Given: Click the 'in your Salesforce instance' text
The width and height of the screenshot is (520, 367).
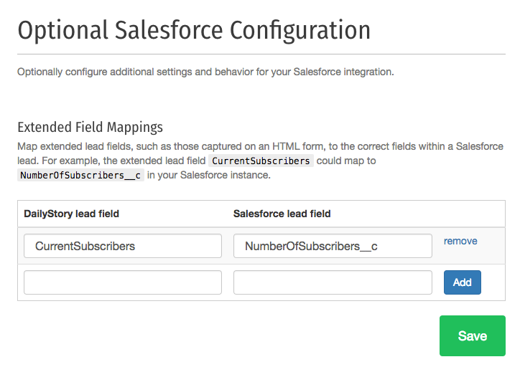Looking at the screenshot, I should pyautogui.click(x=209, y=175).
